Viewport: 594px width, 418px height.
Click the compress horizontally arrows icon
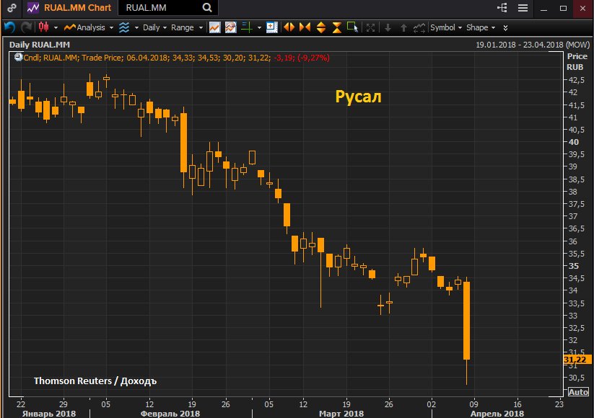click(305, 27)
